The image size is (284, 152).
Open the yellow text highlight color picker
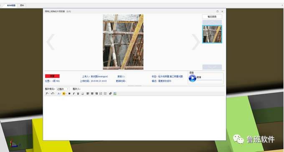64,94
